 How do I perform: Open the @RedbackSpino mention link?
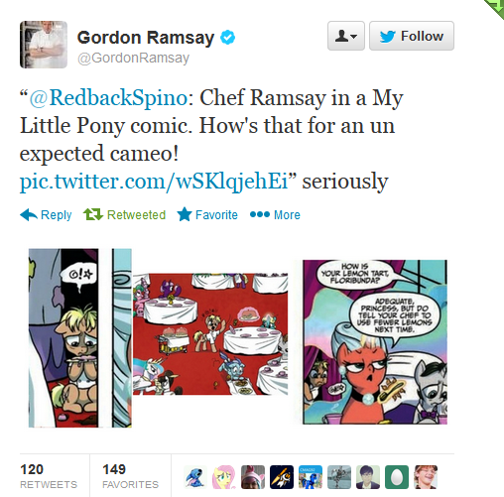[108, 98]
